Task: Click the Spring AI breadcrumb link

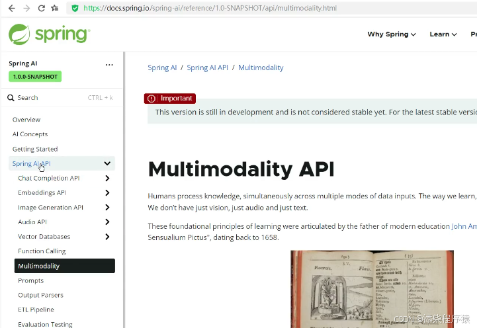Action: [162, 67]
